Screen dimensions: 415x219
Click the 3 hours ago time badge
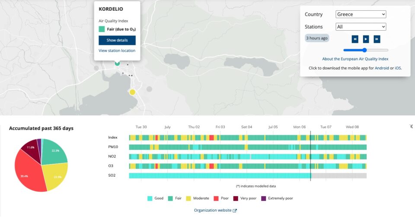coord(317,38)
